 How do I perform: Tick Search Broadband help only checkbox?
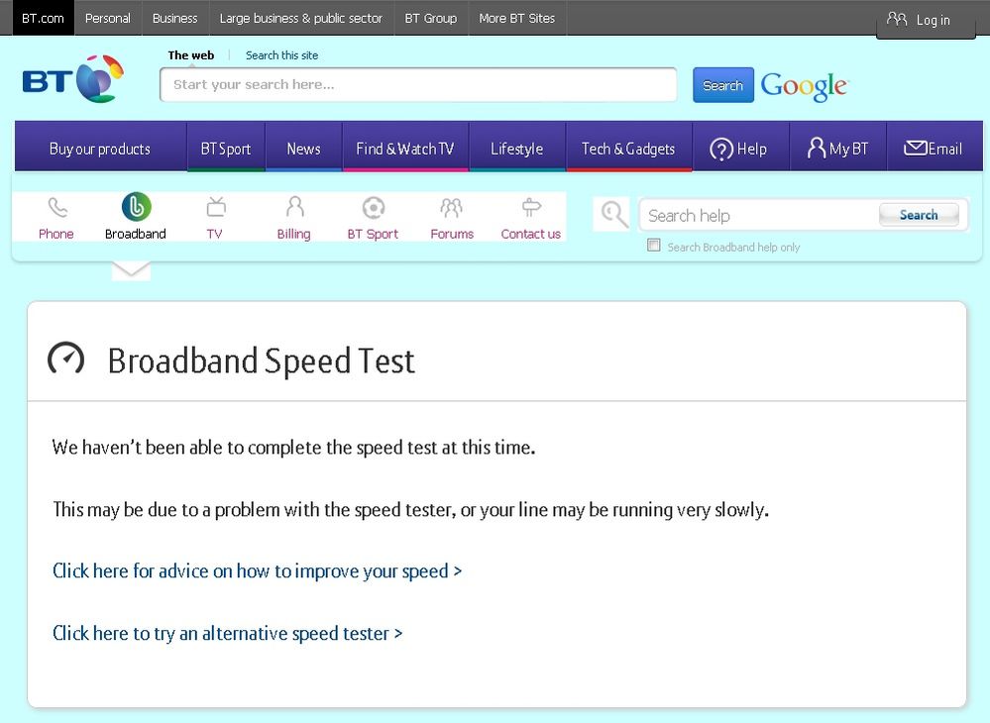[654, 246]
